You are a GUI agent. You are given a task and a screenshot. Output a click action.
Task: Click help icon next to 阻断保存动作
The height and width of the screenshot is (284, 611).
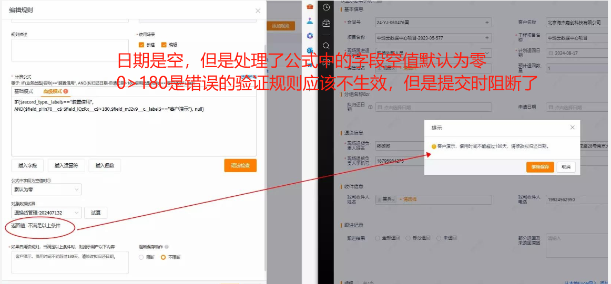point(166,247)
